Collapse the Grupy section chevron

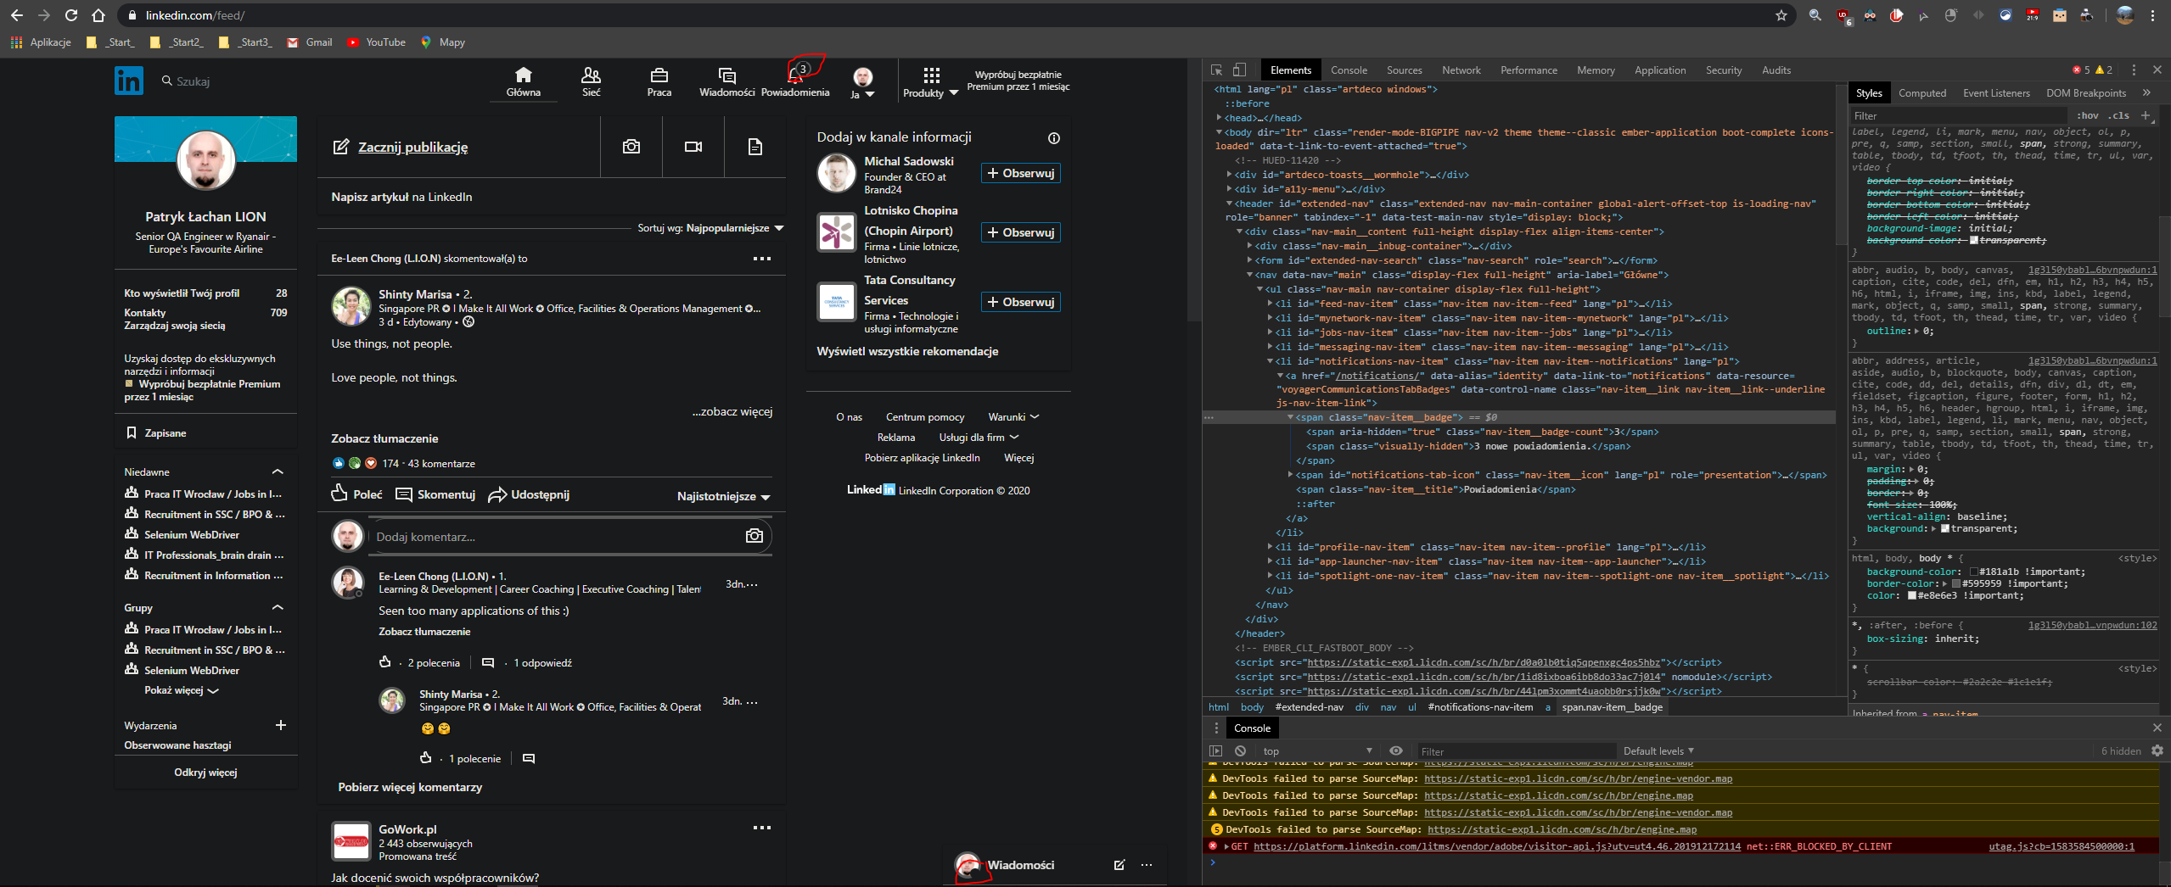click(x=278, y=607)
